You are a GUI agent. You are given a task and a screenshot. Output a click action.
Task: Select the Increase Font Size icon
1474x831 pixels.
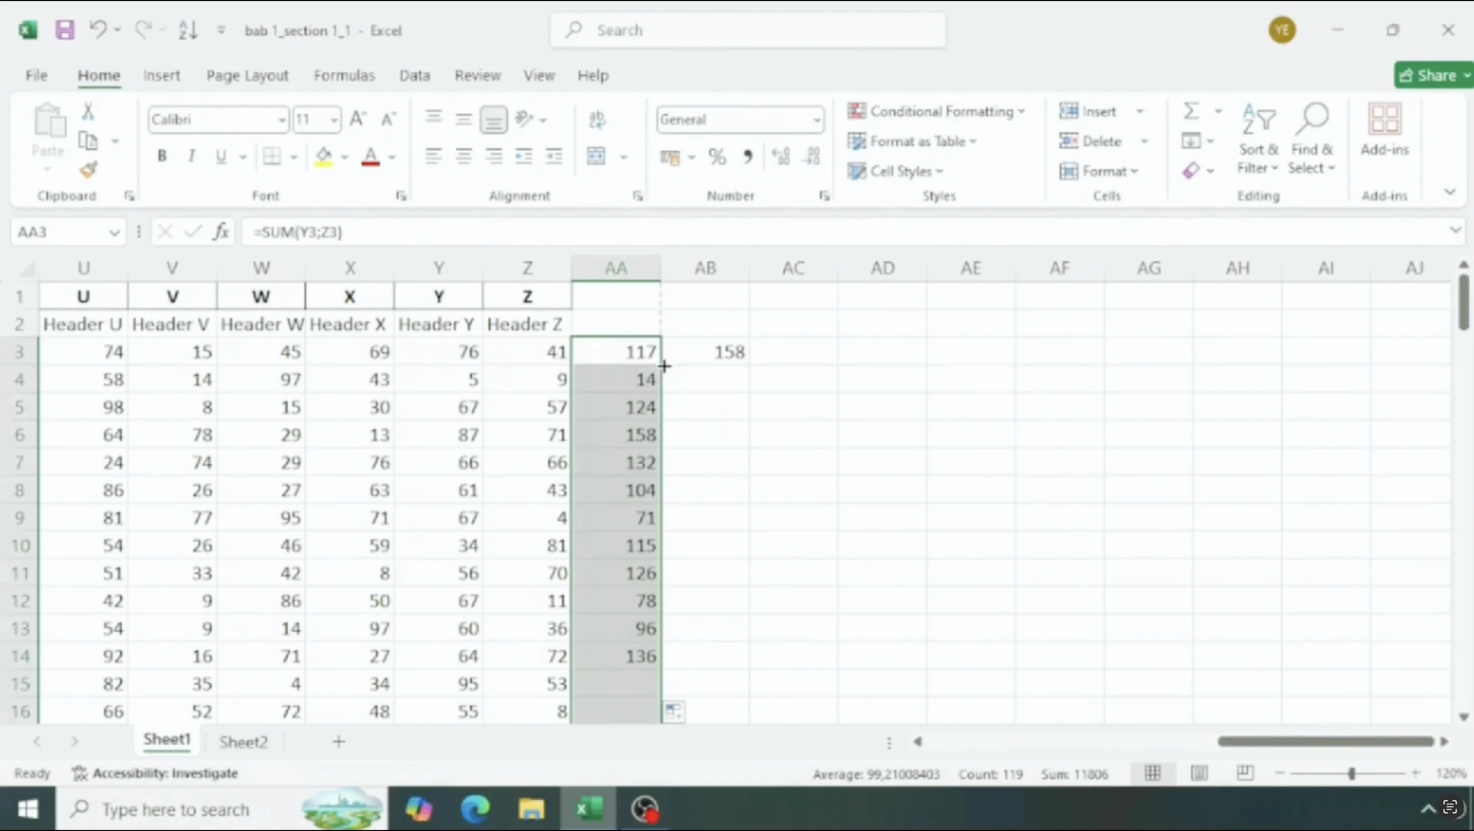point(358,118)
